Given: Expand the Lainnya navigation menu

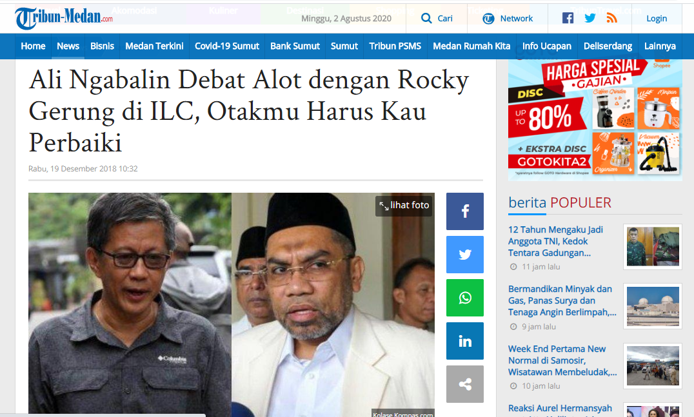Looking at the screenshot, I should (660, 46).
